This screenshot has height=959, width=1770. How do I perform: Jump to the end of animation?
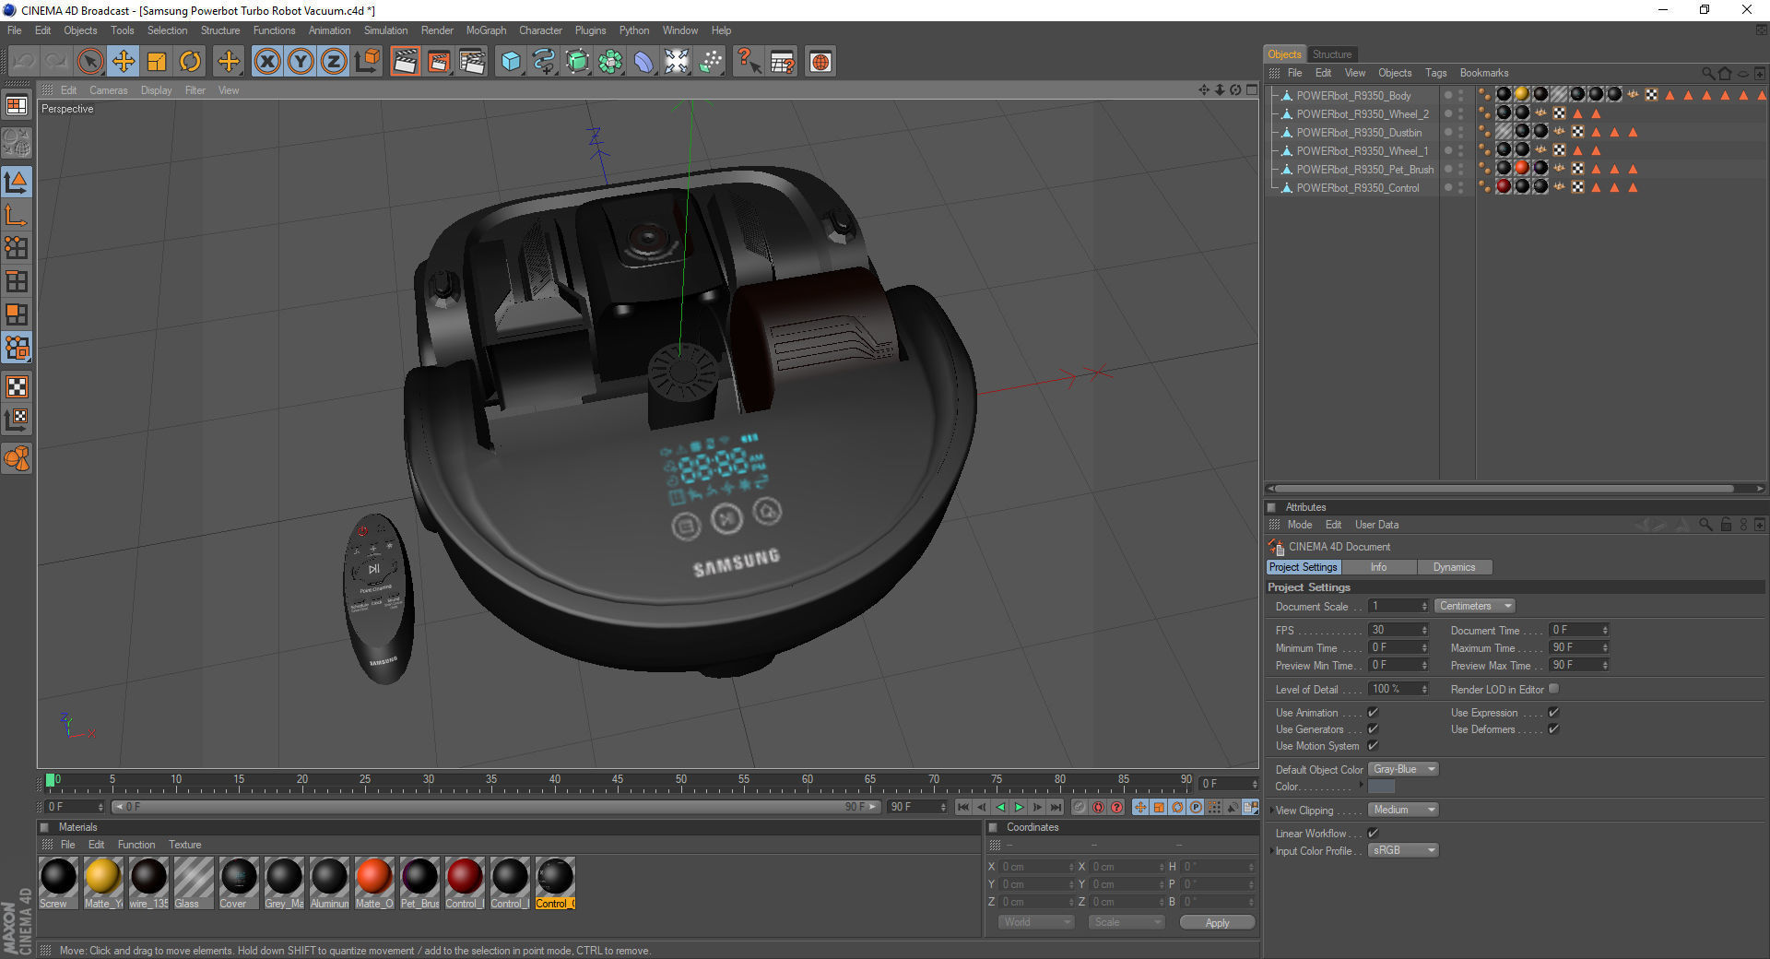(1056, 807)
